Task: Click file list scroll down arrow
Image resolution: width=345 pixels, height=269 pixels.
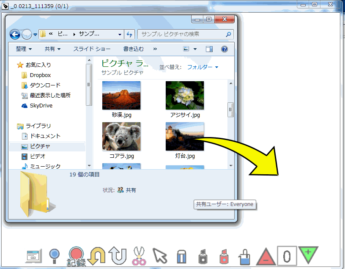Action: (231, 165)
